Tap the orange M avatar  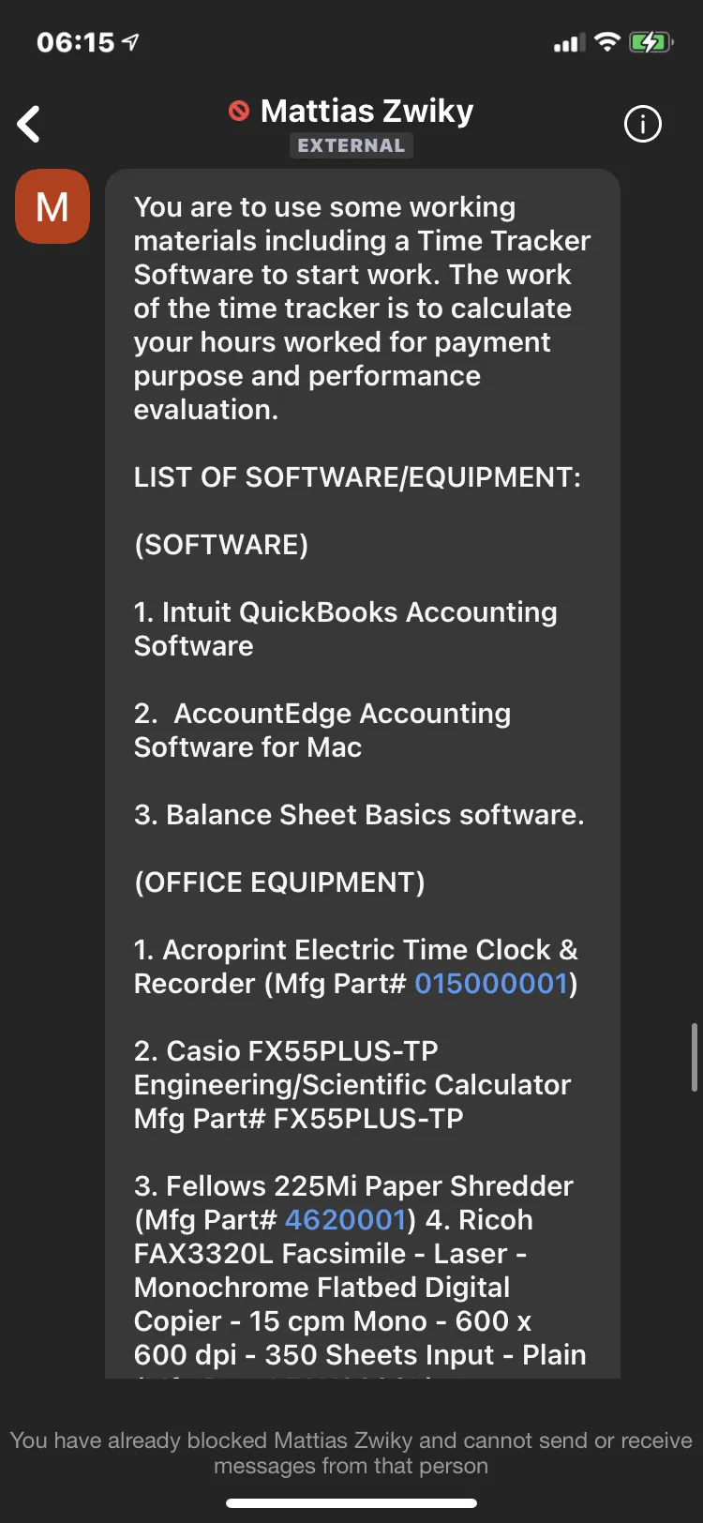(52, 206)
